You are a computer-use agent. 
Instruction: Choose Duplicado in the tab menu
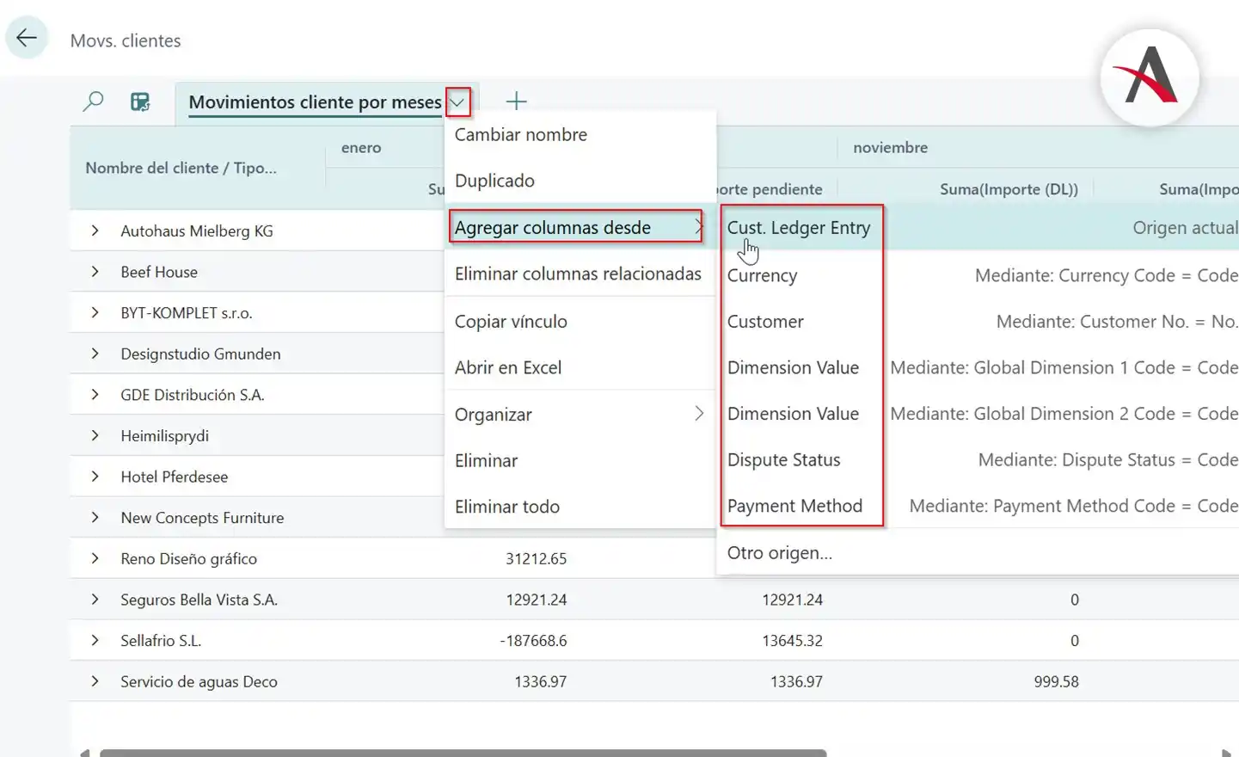click(494, 181)
